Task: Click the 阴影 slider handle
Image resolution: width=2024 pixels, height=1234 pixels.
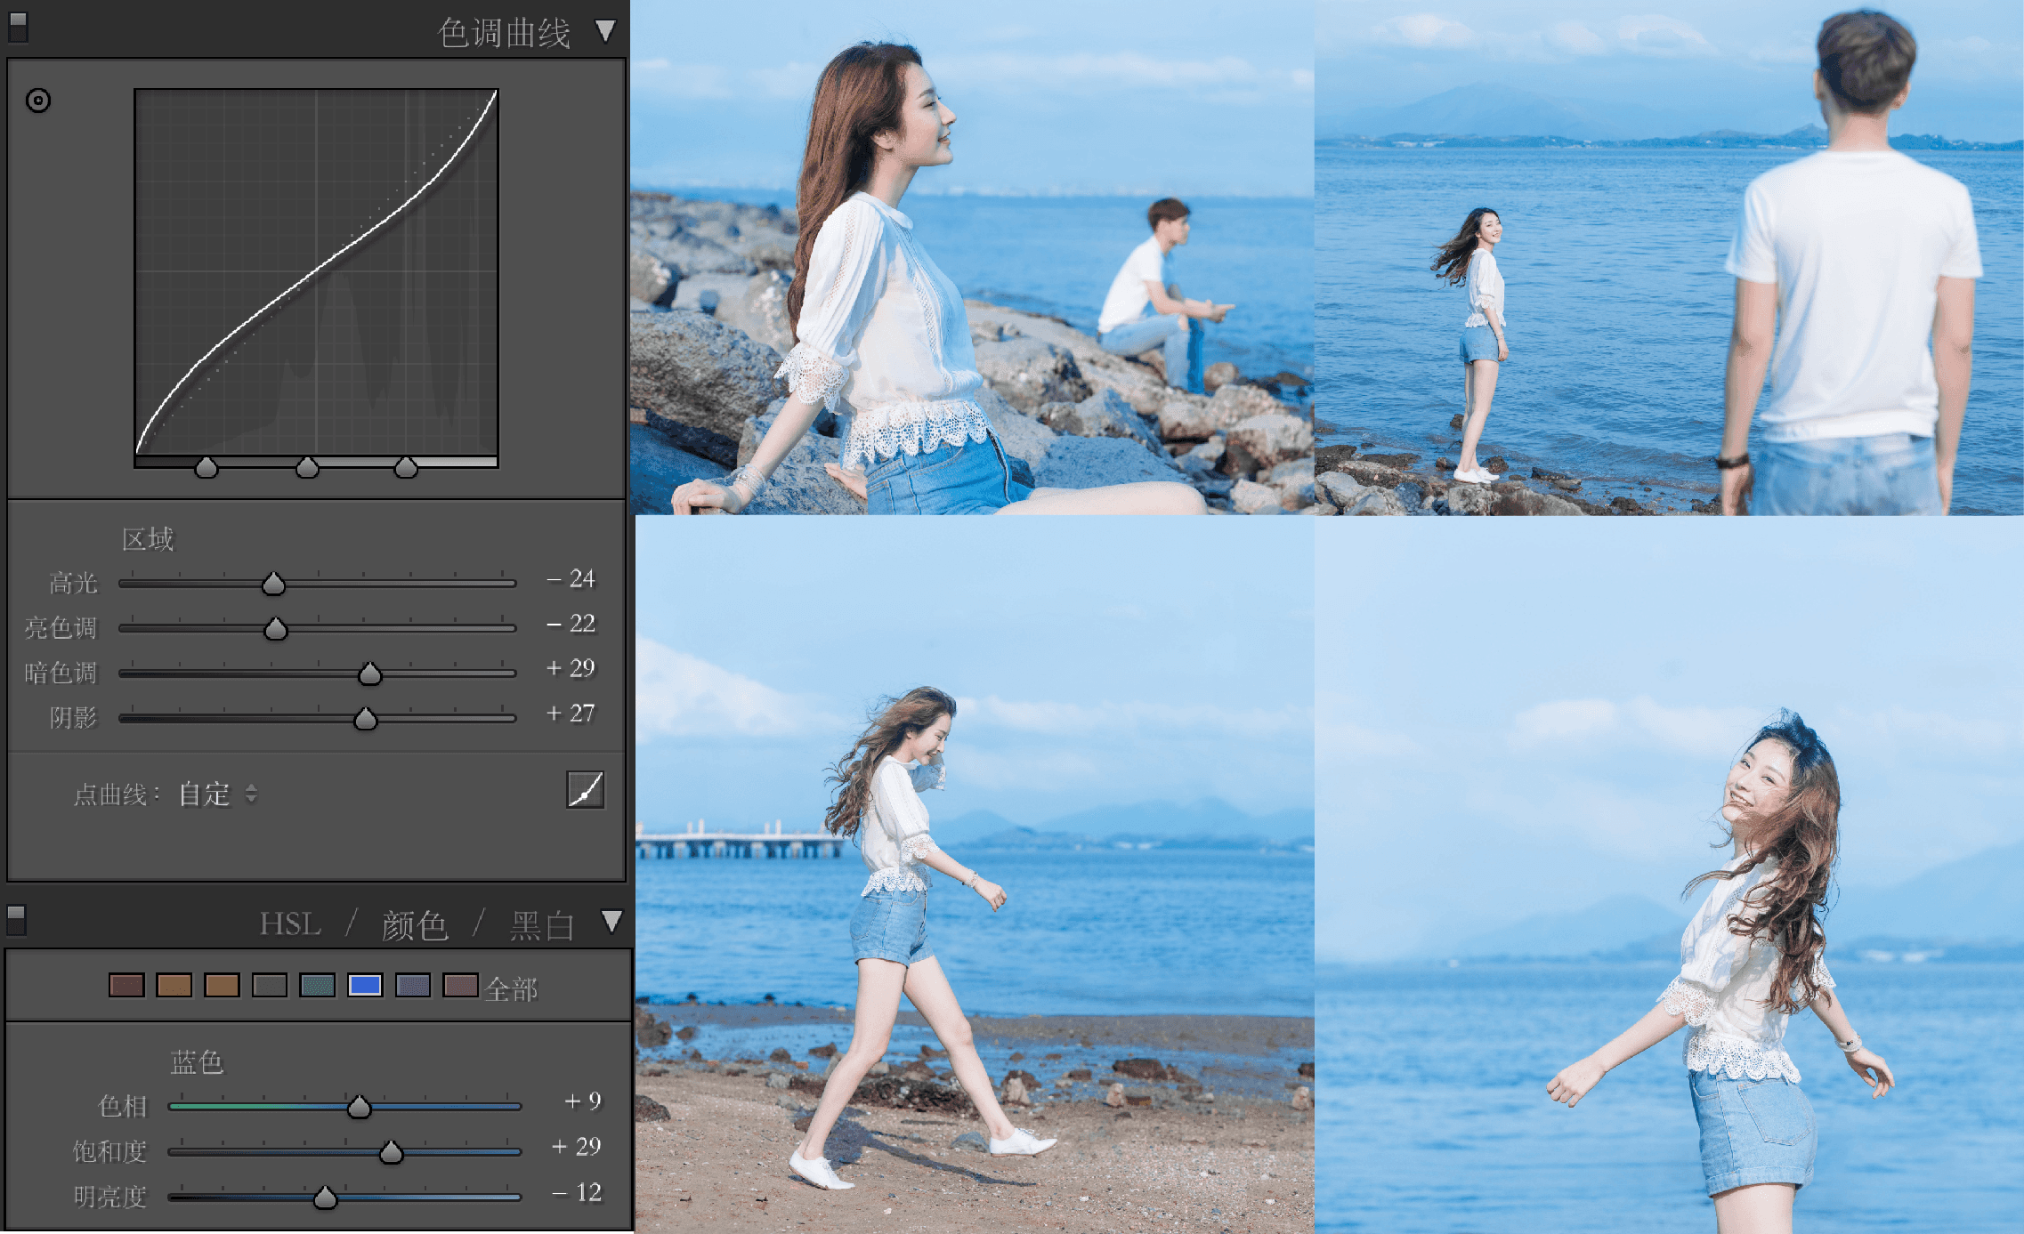Action: coord(366,718)
